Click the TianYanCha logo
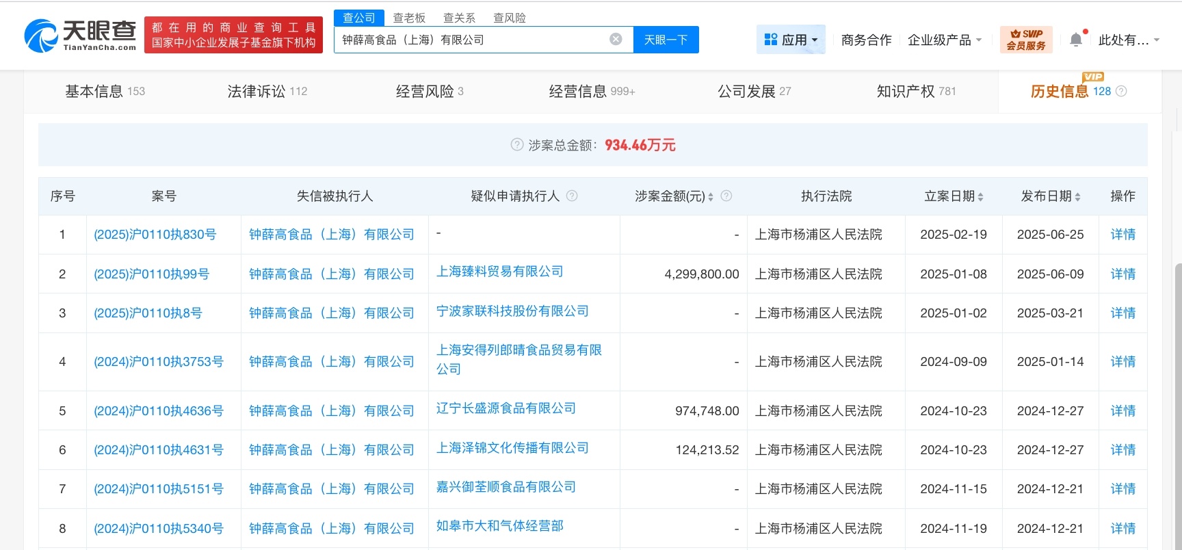 tap(81, 36)
